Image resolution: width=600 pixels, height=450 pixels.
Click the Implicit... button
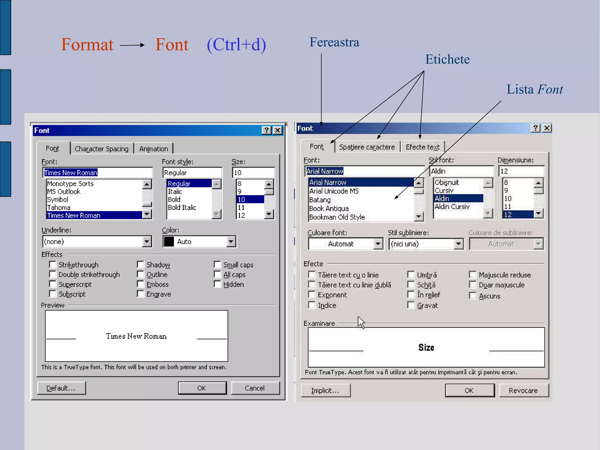tap(325, 390)
